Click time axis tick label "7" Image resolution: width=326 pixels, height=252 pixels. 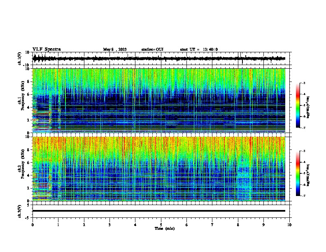(x=212, y=225)
